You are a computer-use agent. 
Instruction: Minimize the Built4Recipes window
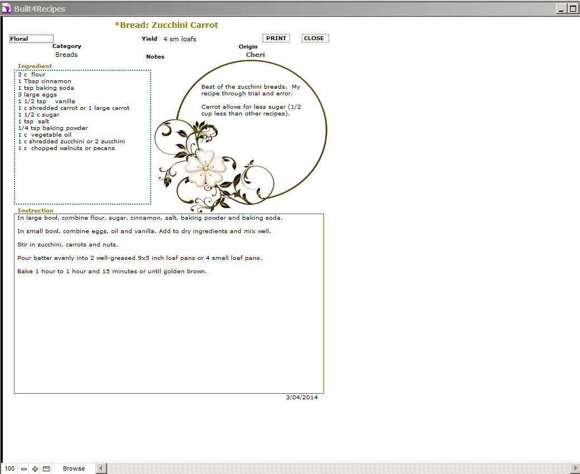(562, 8)
